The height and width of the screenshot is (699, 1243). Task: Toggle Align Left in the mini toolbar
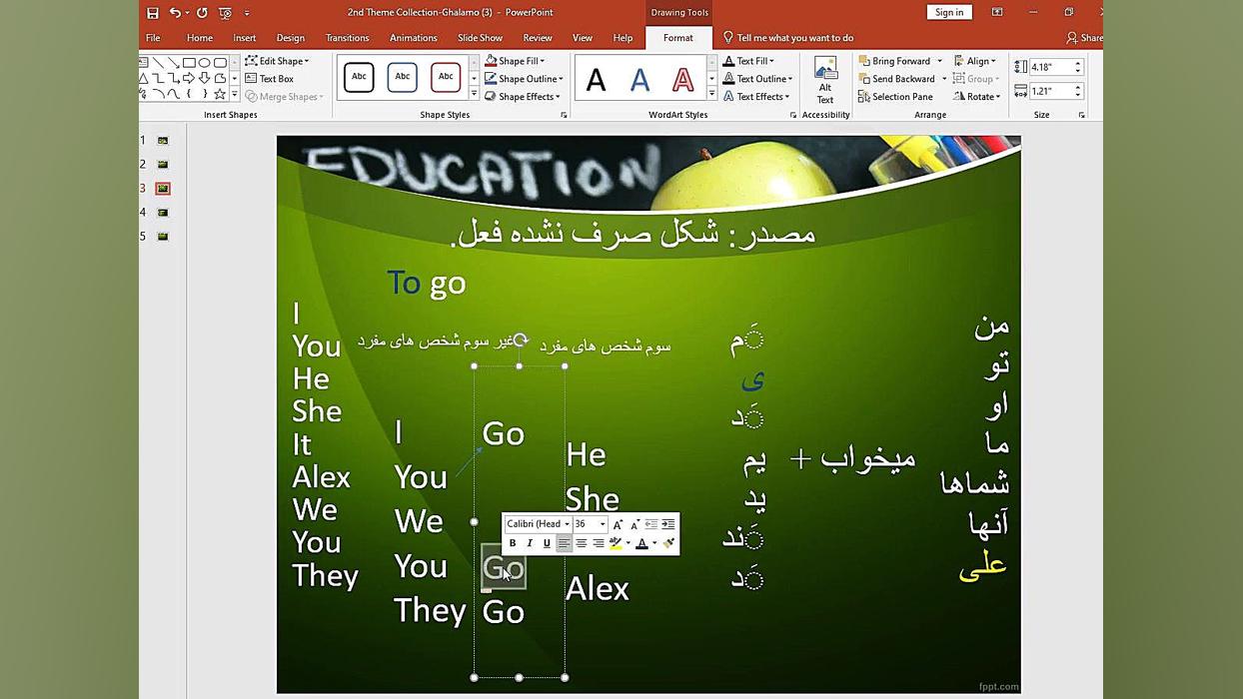564,543
